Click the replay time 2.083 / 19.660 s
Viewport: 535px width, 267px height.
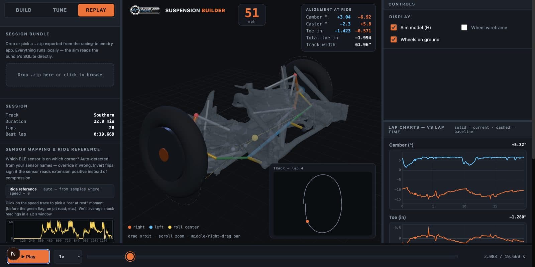click(x=504, y=257)
